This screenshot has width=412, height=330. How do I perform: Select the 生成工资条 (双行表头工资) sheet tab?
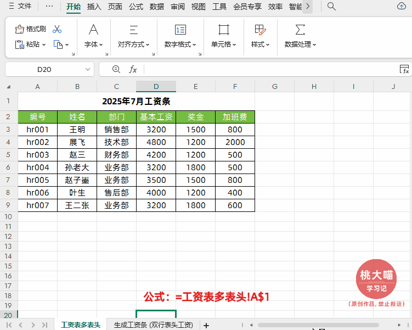click(154, 325)
